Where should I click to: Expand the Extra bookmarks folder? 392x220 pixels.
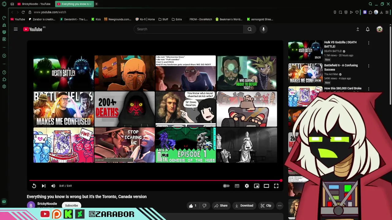pyautogui.click(x=177, y=19)
